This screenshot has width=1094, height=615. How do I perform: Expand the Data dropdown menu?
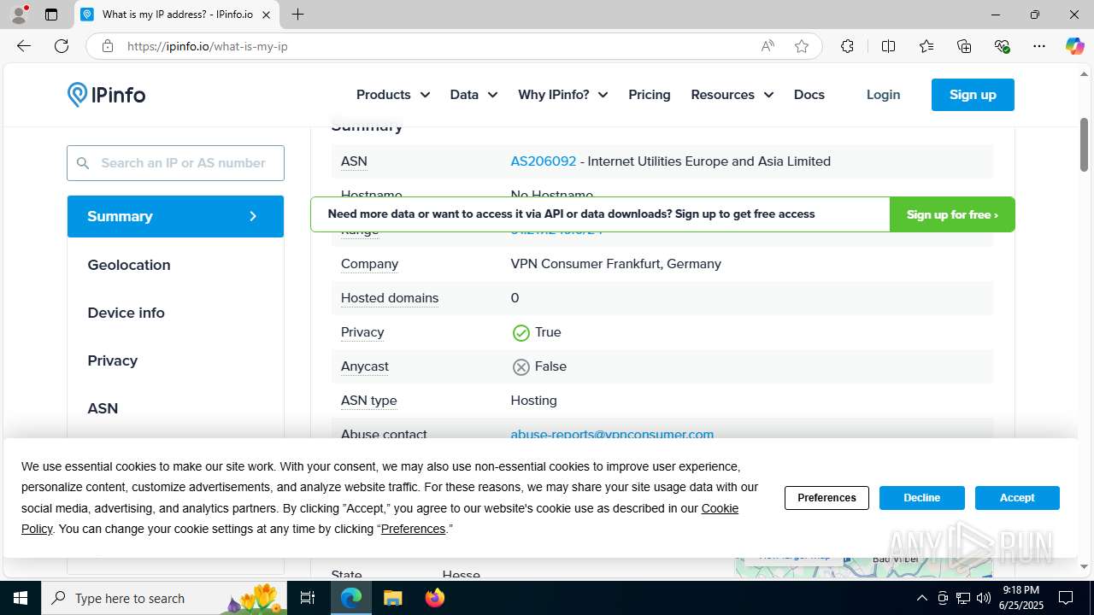[474, 95]
